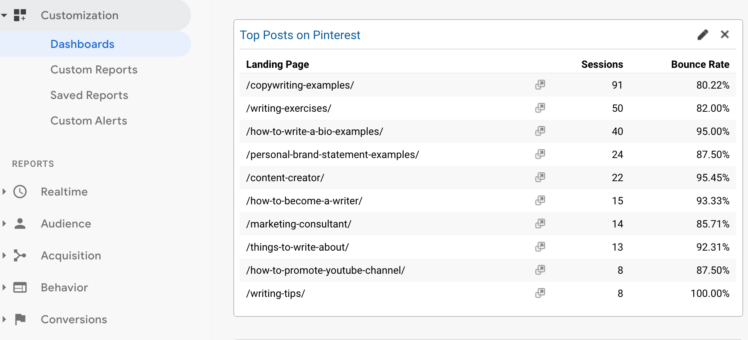748x340 pixels.
Task: Collapse the Customization section triangle
Action: 4,15
